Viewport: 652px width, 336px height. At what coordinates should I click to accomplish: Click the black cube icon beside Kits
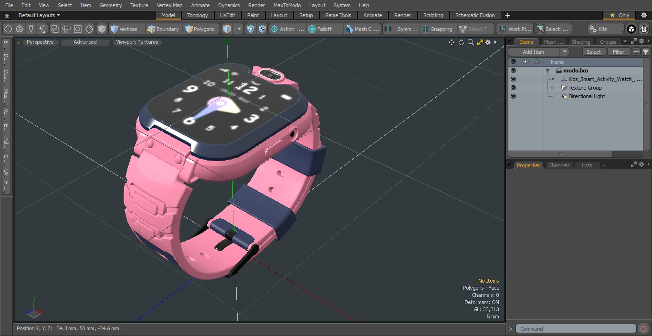pyautogui.click(x=631, y=29)
